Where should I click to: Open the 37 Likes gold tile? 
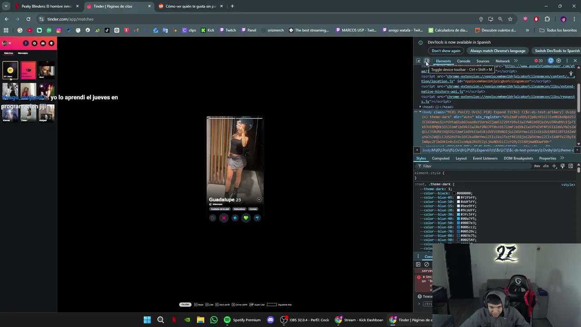[10, 70]
